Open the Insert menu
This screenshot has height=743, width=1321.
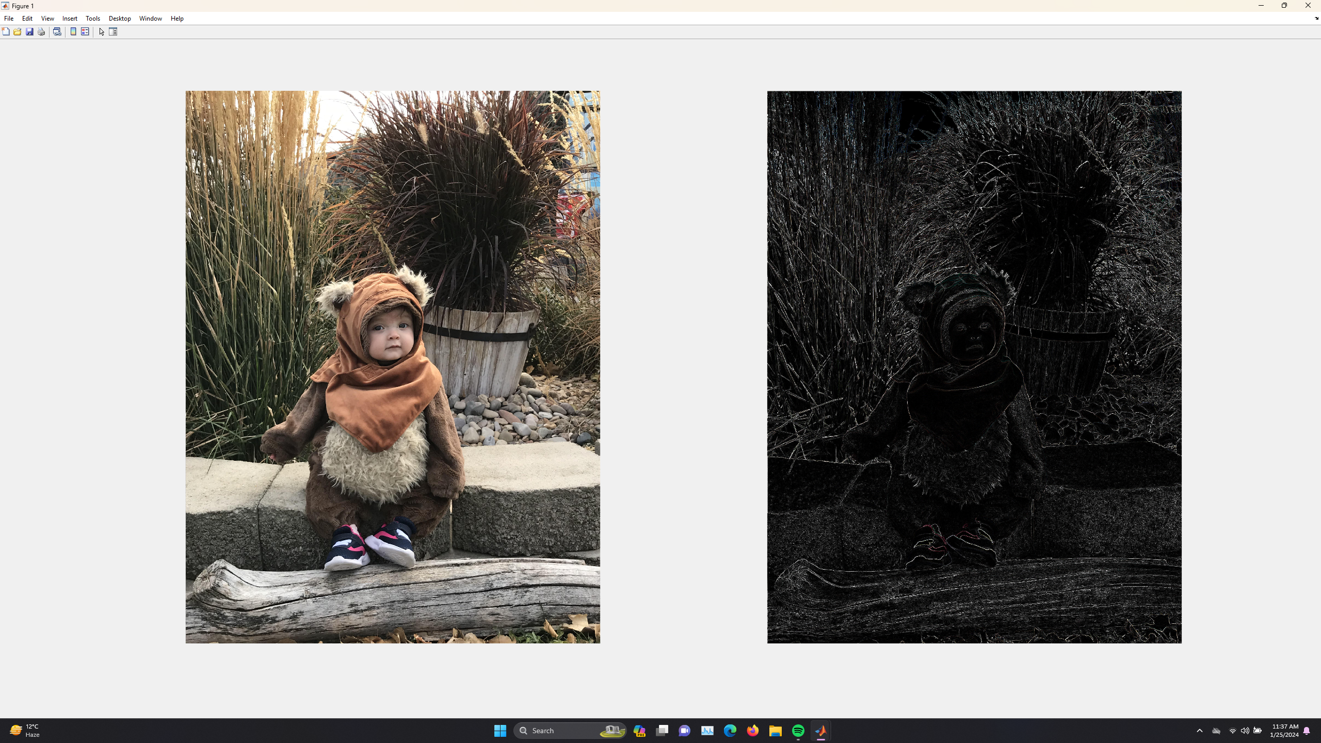click(x=69, y=18)
